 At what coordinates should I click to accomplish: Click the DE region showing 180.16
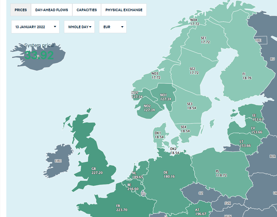pos(169,174)
